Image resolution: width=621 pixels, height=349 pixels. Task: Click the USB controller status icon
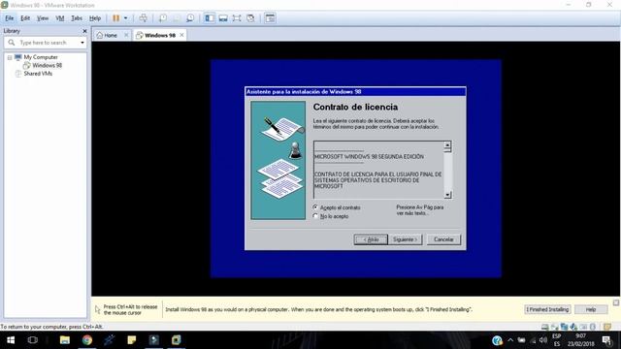pos(593,327)
